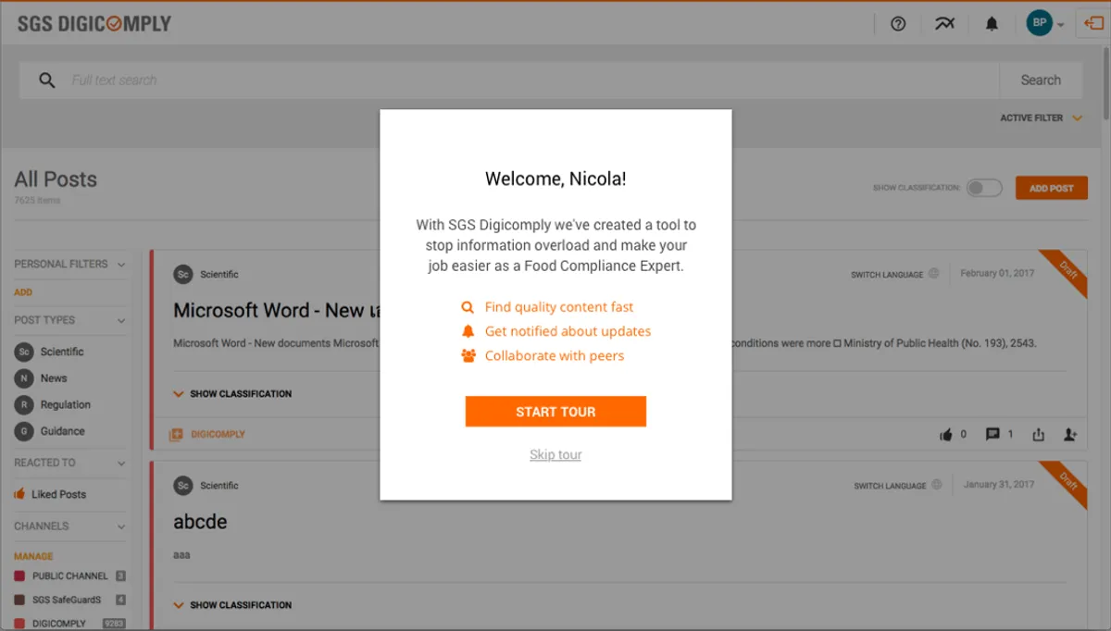
Task: Filter by Regulation post type in sidebar
Action: (24, 404)
